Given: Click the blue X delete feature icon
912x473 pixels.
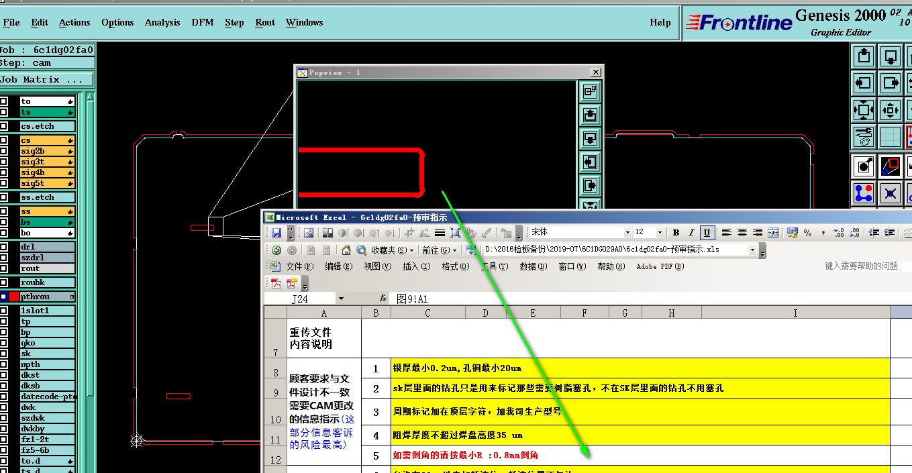Looking at the screenshot, I should [891, 194].
